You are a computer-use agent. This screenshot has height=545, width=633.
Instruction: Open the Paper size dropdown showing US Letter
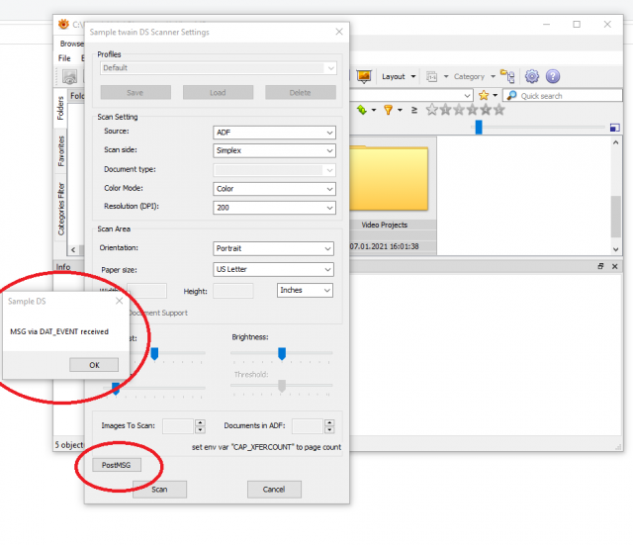click(x=273, y=269)
